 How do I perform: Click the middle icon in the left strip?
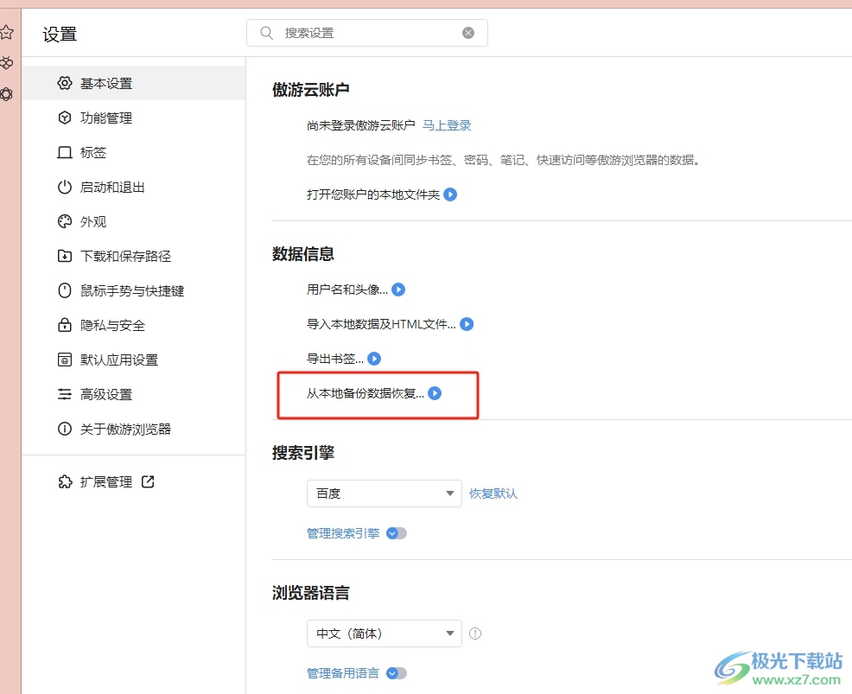click(x=7, y=63)
